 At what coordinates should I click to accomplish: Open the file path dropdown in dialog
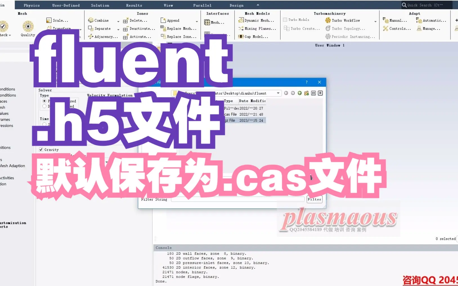(x=278, y=93)
